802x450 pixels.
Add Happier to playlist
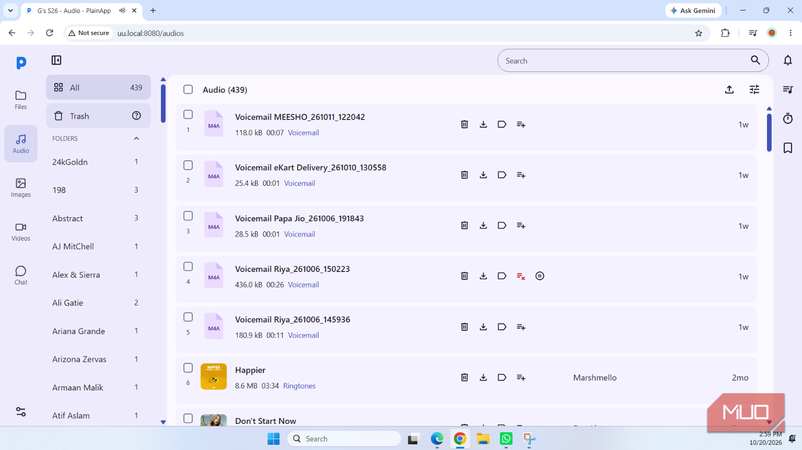pos(521,377)
